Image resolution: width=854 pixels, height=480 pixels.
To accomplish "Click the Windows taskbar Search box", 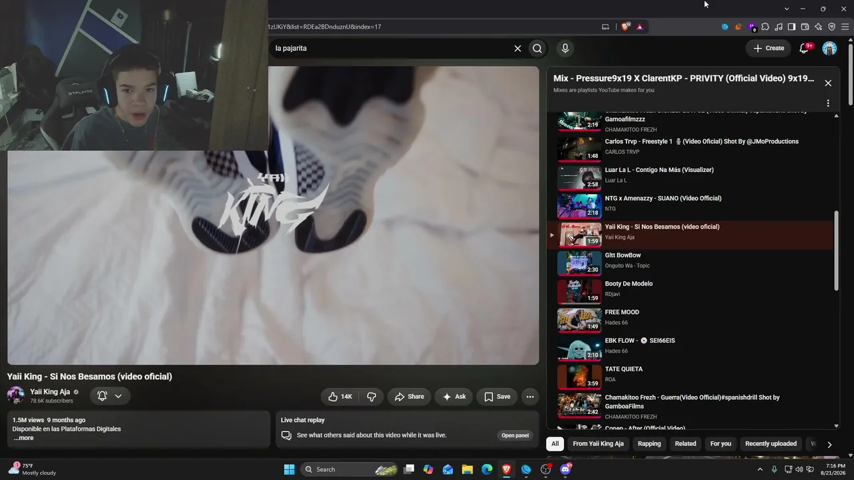I will 350,469.
